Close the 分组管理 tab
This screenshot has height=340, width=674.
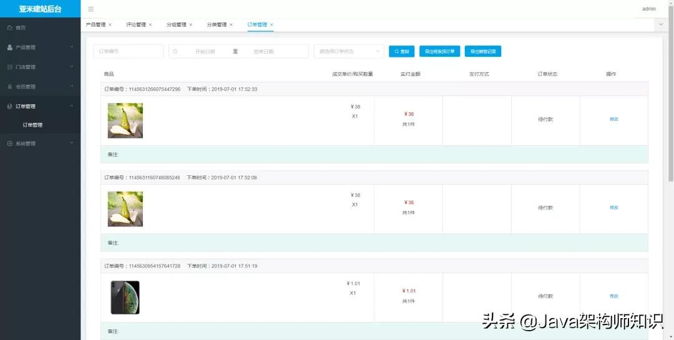click(191, 25)
